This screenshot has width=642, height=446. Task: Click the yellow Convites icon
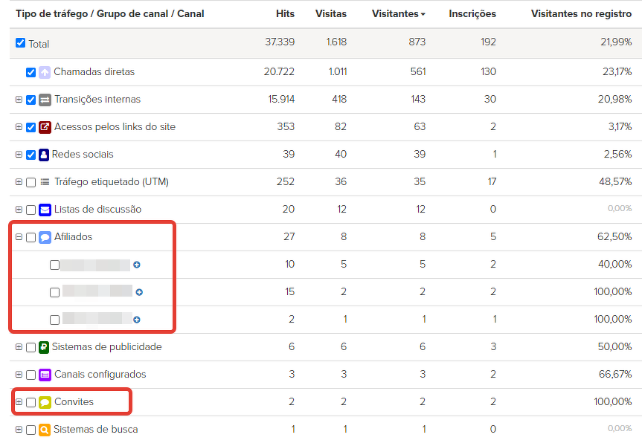[x=45, y=402]
